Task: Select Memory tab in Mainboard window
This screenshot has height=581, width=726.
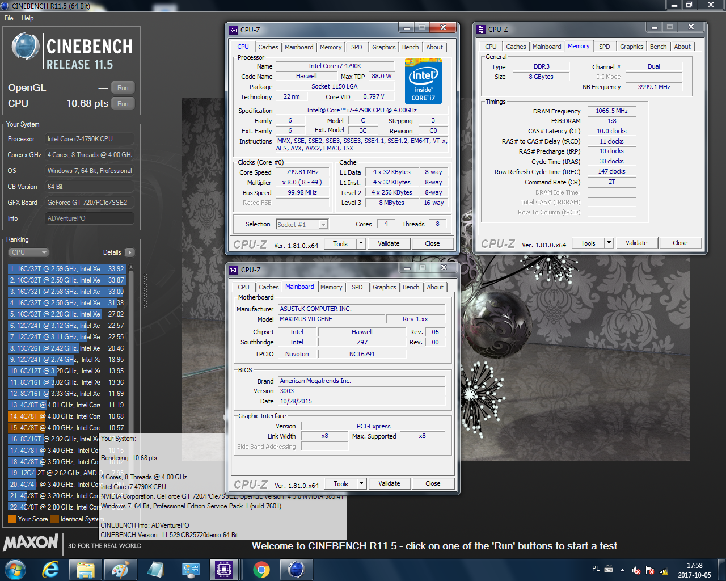Action: coord(331,287)
